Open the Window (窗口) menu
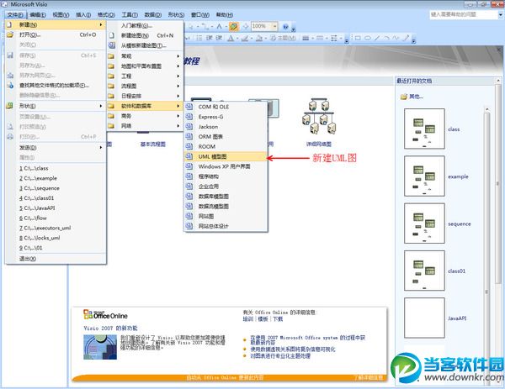Viewport: 505px width, 389px height. click(200, 15)
